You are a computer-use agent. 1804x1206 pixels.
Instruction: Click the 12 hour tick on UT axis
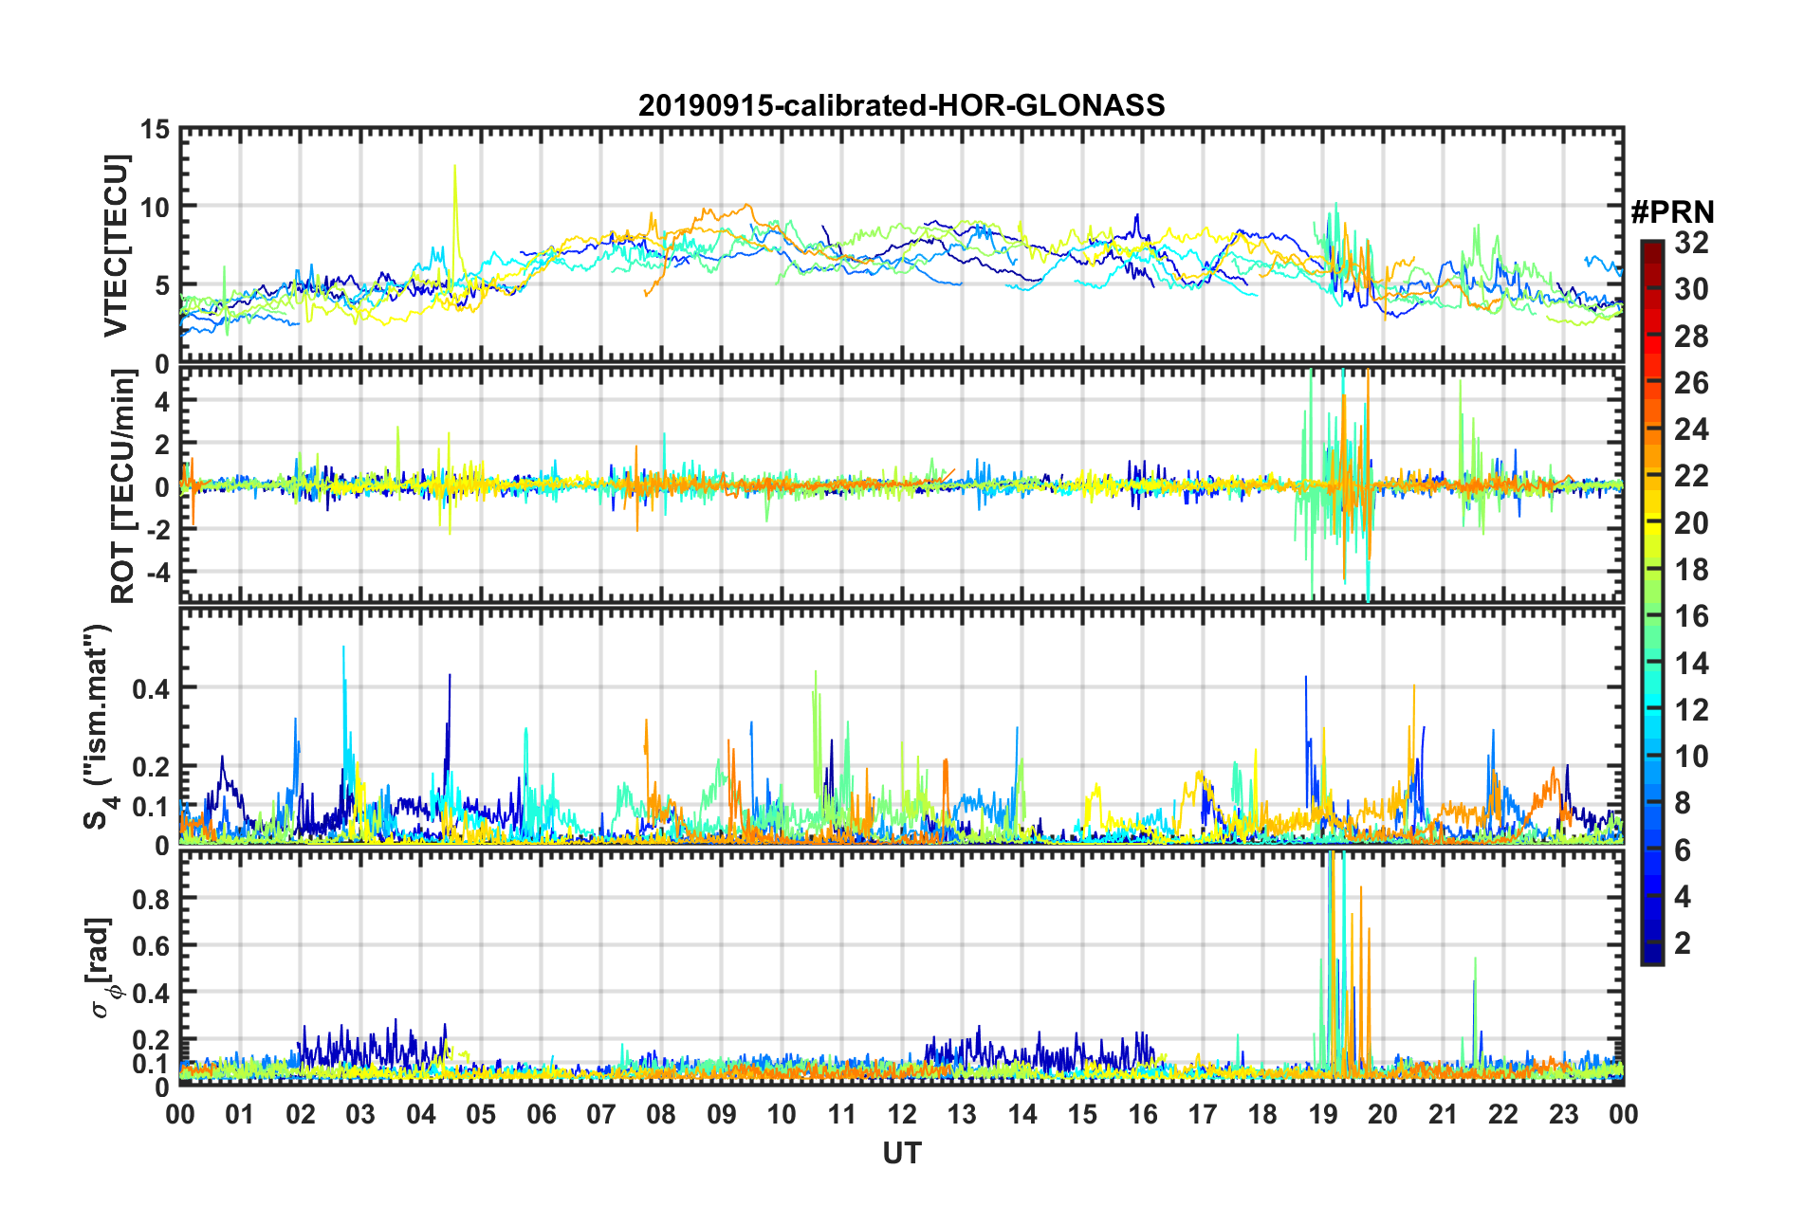[901, 1114]
